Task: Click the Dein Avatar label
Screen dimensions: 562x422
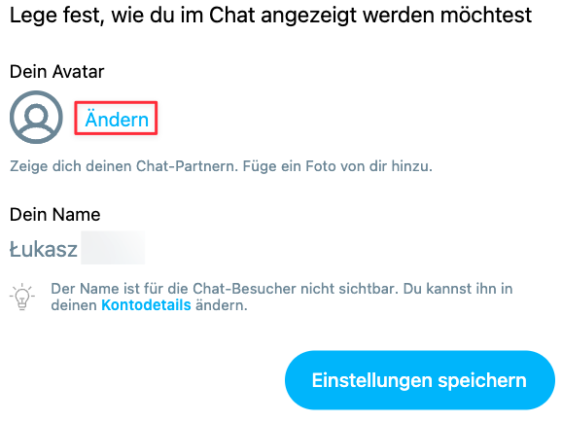Action: pos(57,71)
